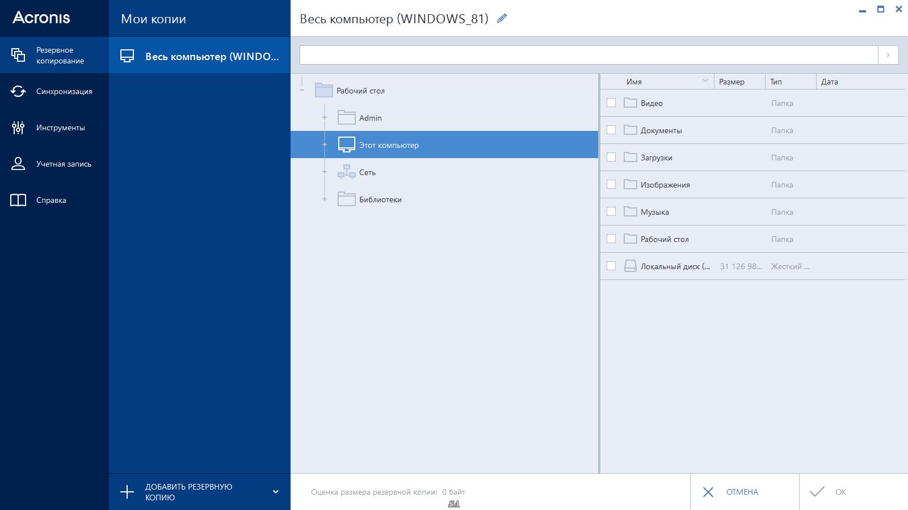
Task: Click the ОТМЕНА button
Action: click(745, 492)
